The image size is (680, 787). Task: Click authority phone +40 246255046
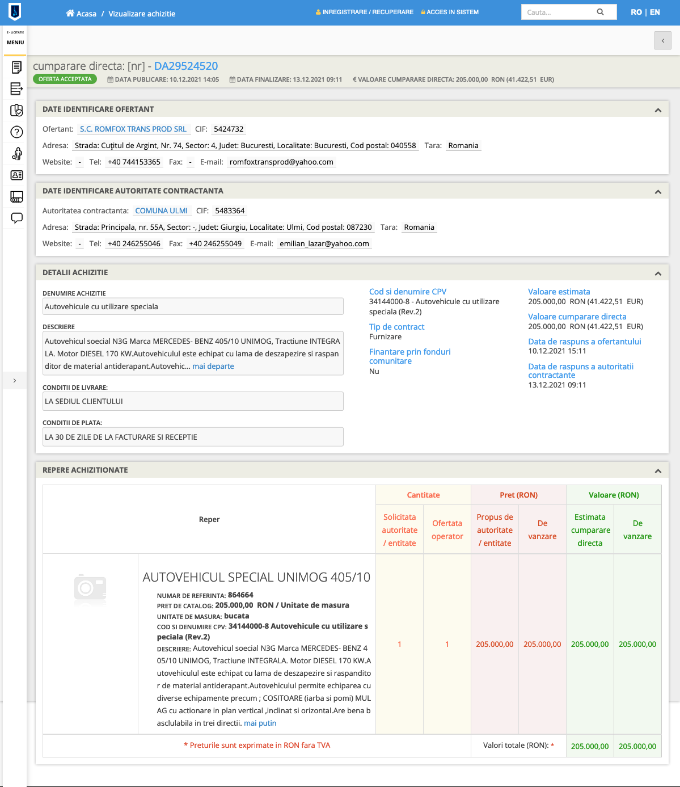click(134, 243)
